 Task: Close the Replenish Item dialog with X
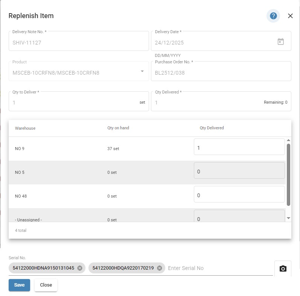(290, 16)
